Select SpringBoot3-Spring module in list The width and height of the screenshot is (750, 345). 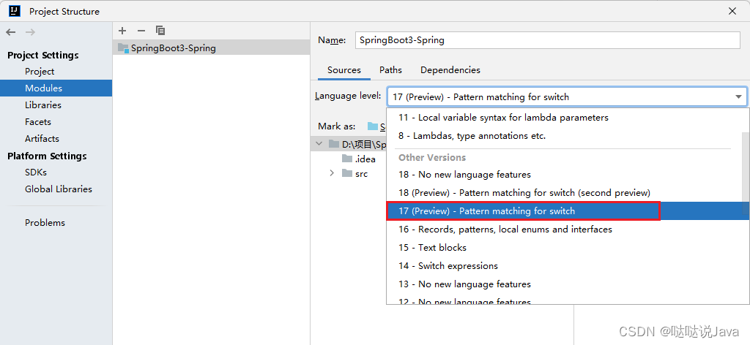(212, 48)
